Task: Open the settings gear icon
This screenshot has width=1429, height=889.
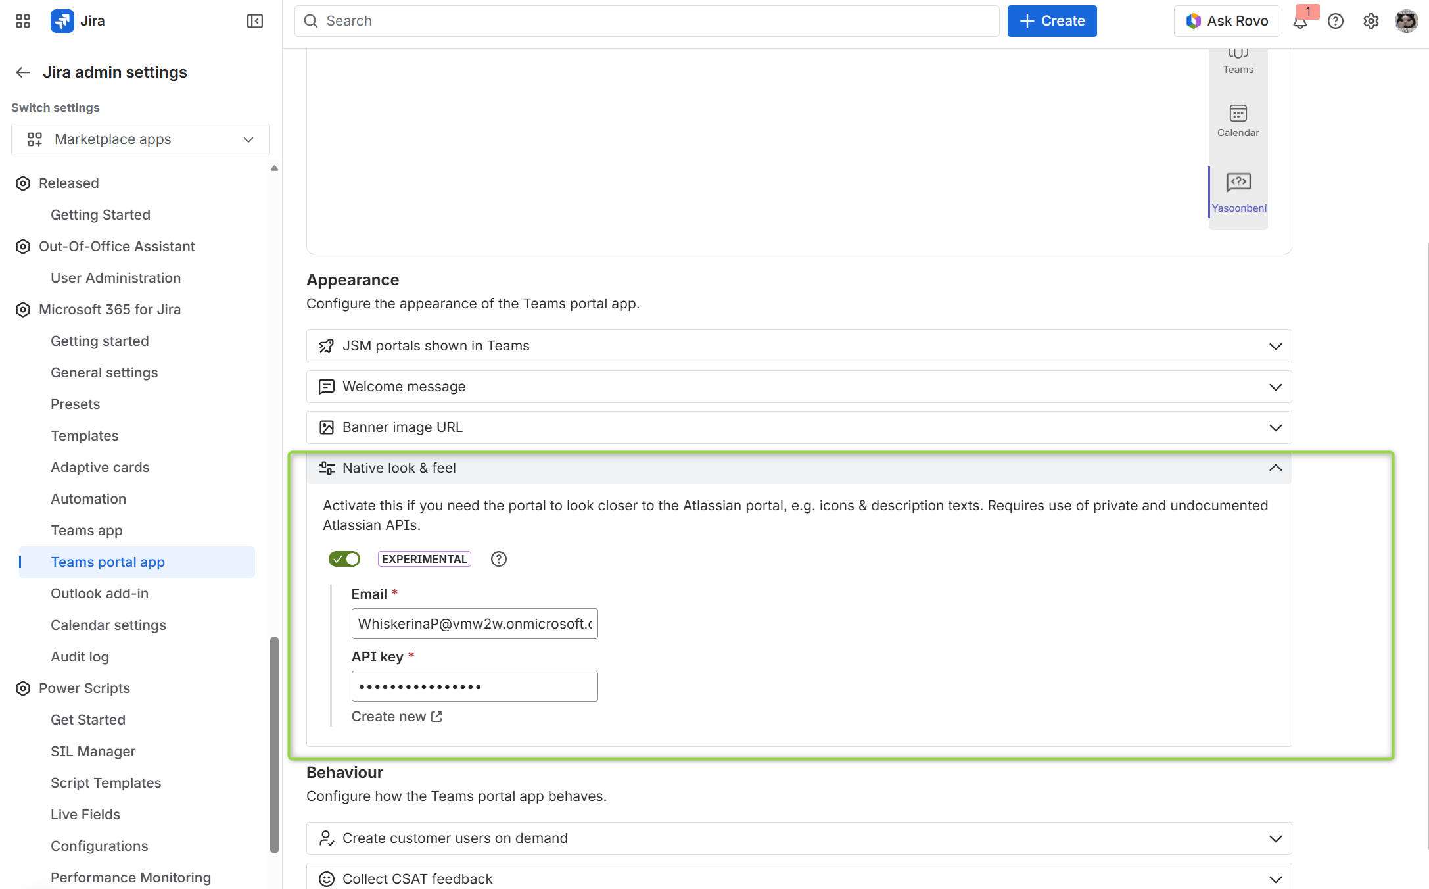Action: tap(1370, 21)
